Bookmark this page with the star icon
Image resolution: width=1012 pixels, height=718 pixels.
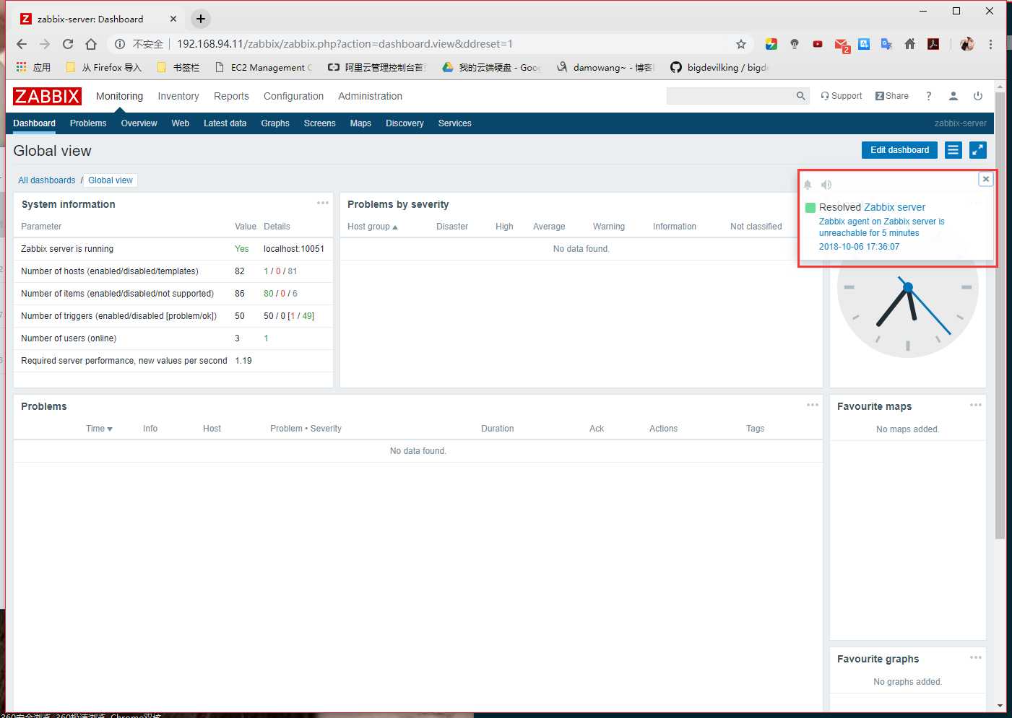pyautogui.click(x=741, y=44)
